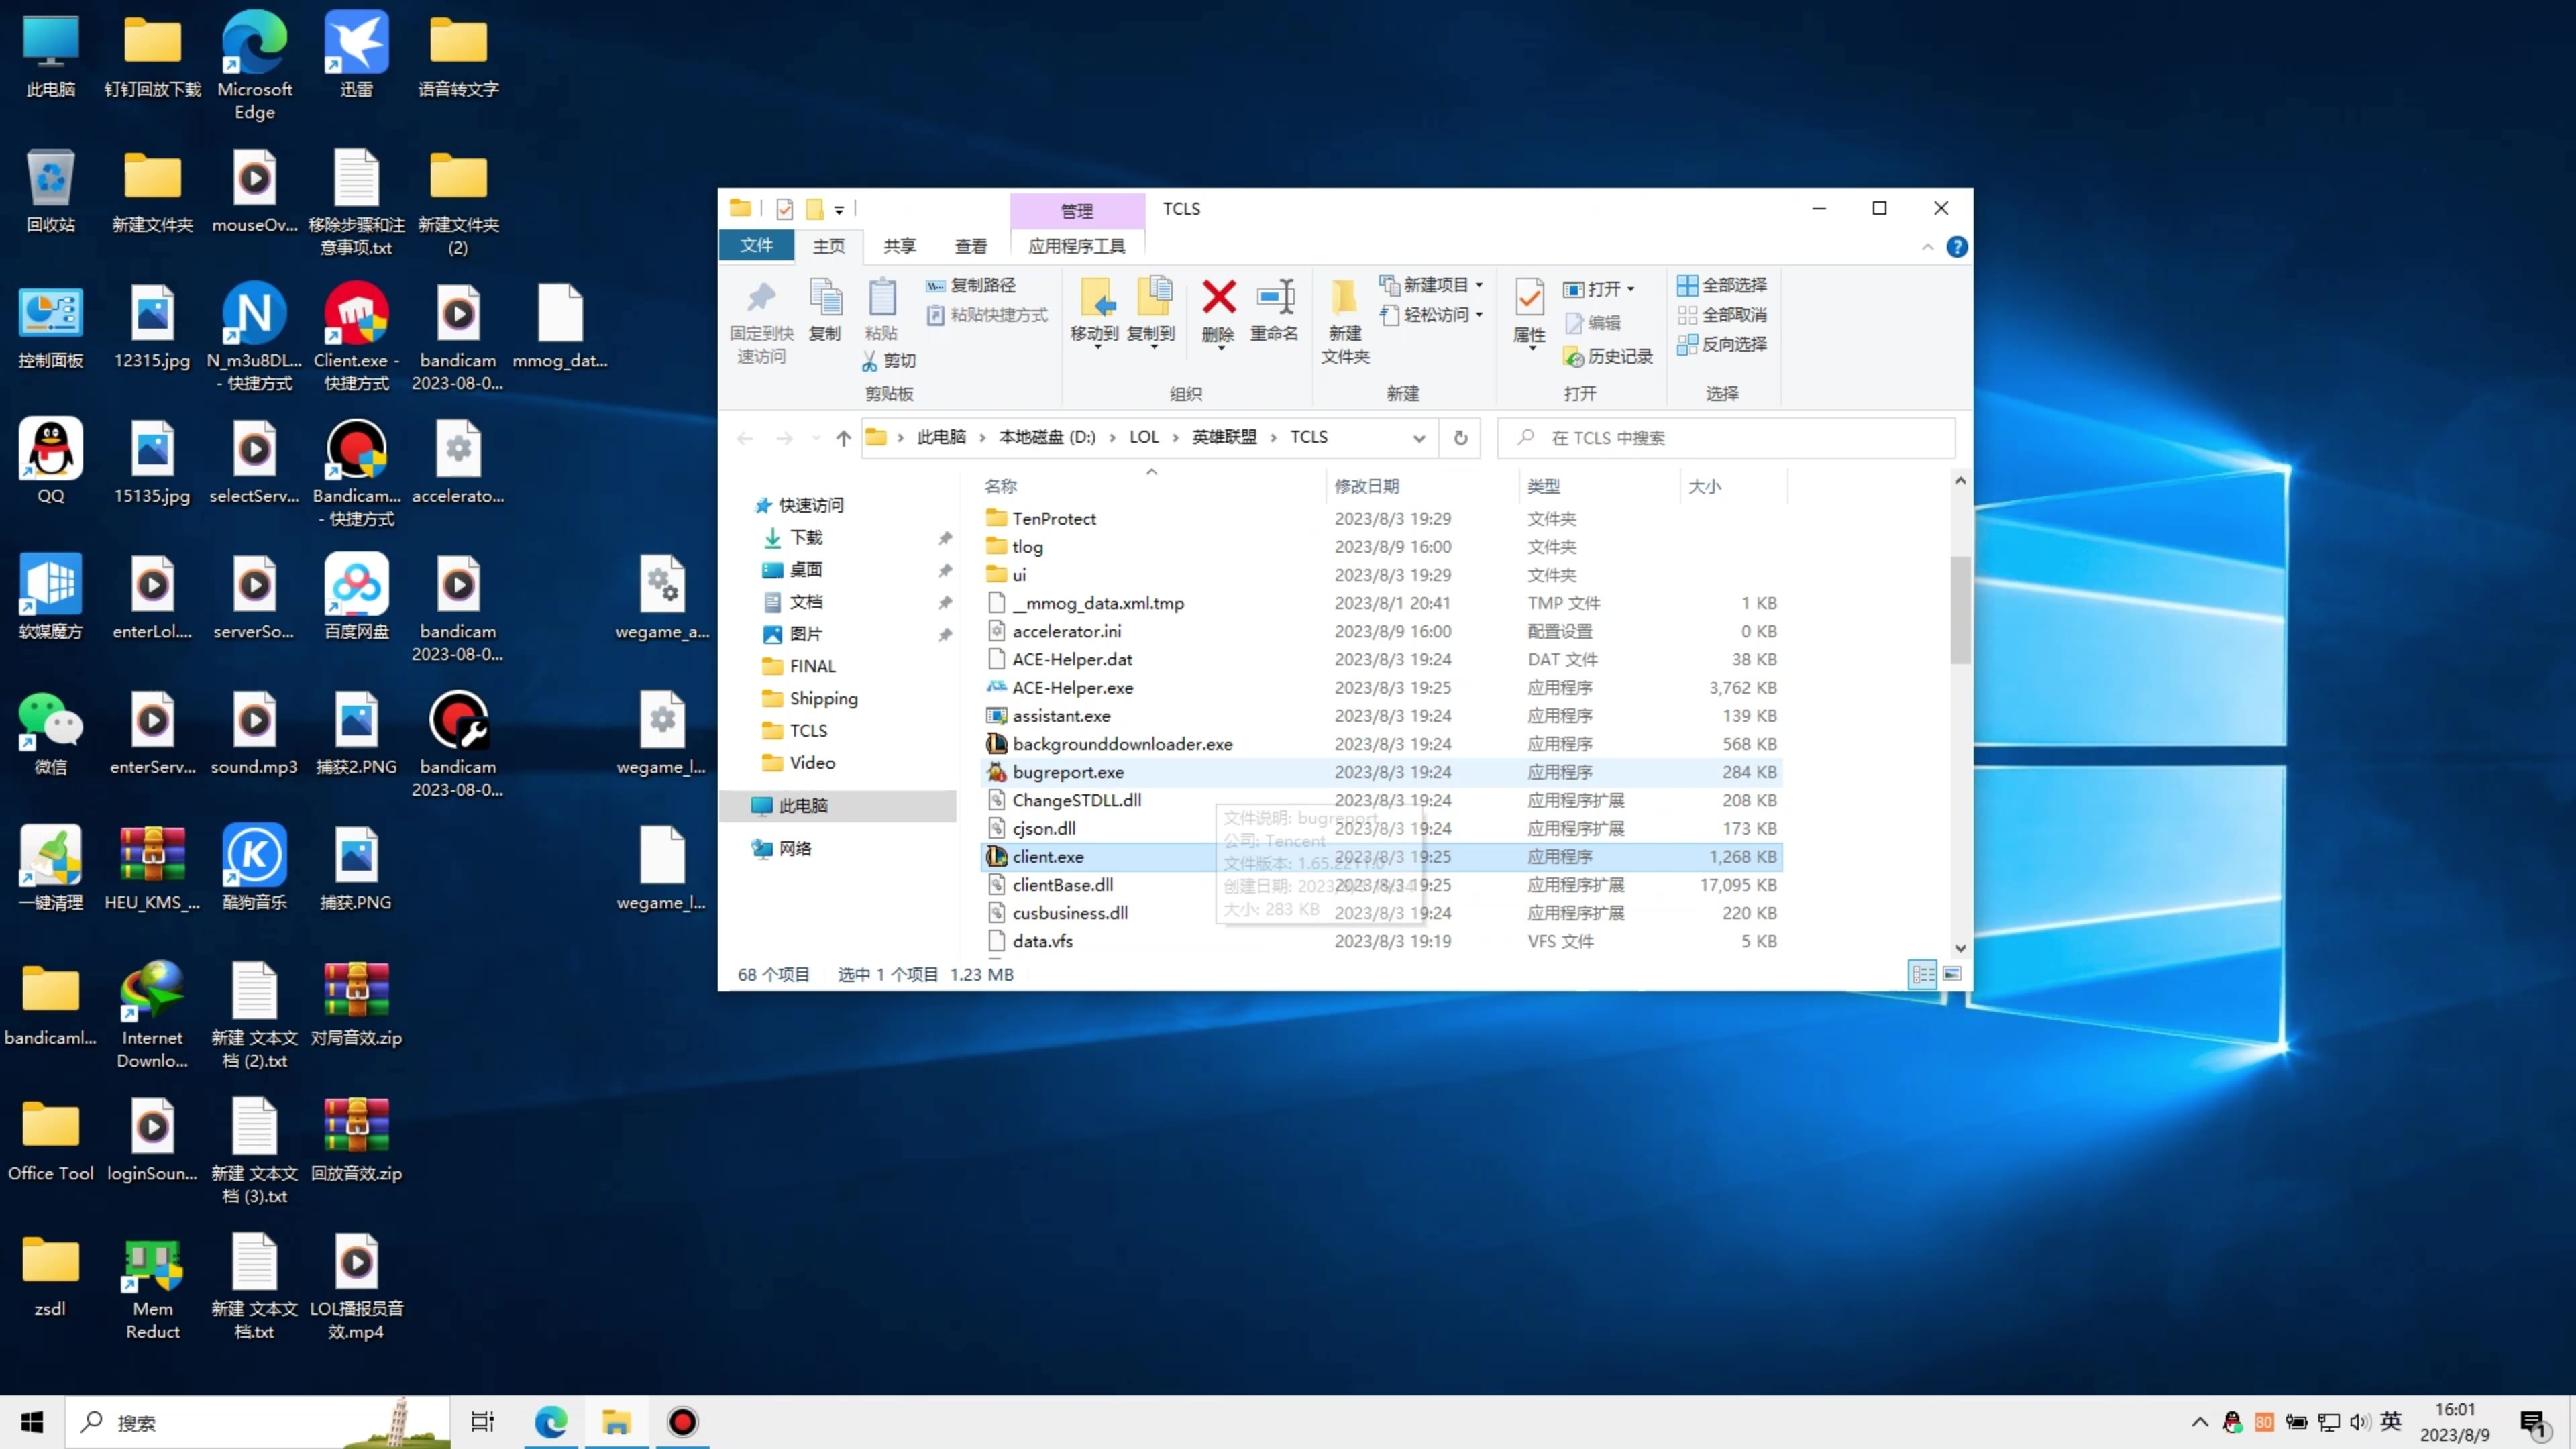
Task: Click Pin to Quick Access (固定到快速访问) icon
Action: pos(761,298)
